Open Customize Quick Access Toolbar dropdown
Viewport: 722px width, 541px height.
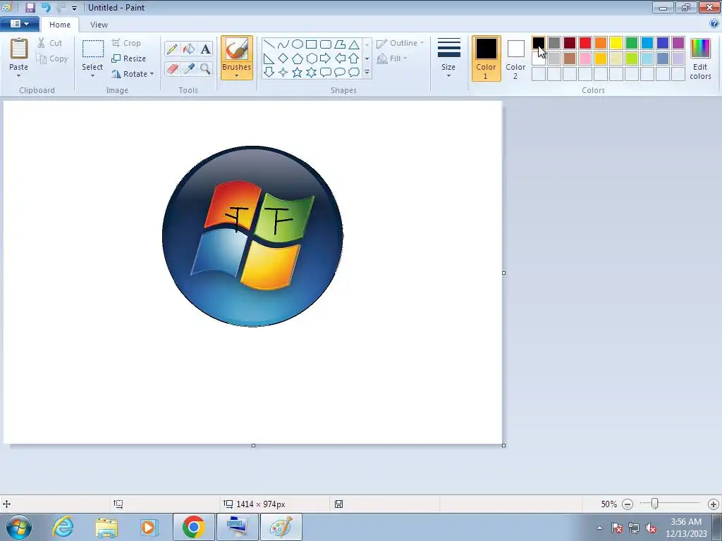coord(74,8)
